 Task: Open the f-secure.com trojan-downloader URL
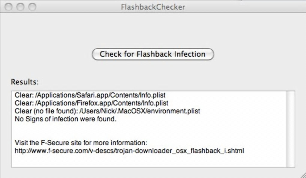(x=129, y=151)
